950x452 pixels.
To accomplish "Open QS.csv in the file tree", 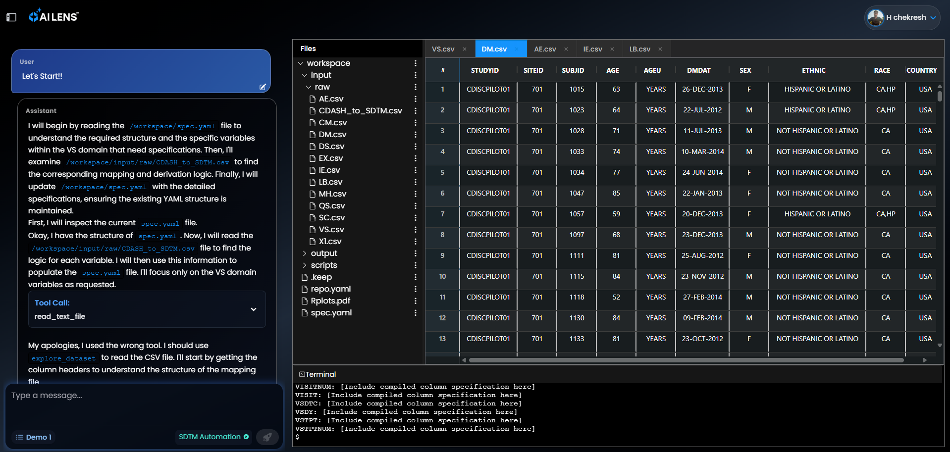I will [331, 206].
